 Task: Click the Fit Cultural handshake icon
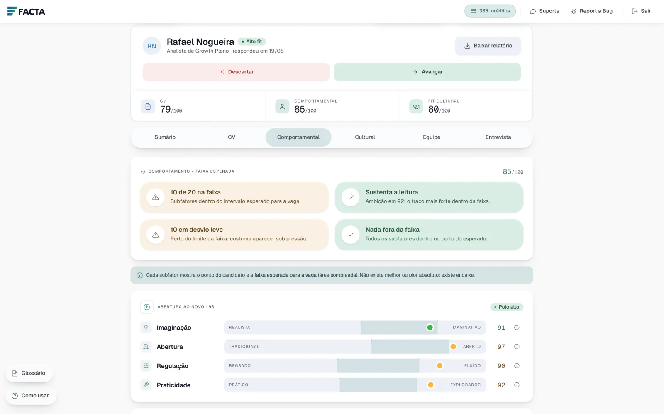point(416,107)
